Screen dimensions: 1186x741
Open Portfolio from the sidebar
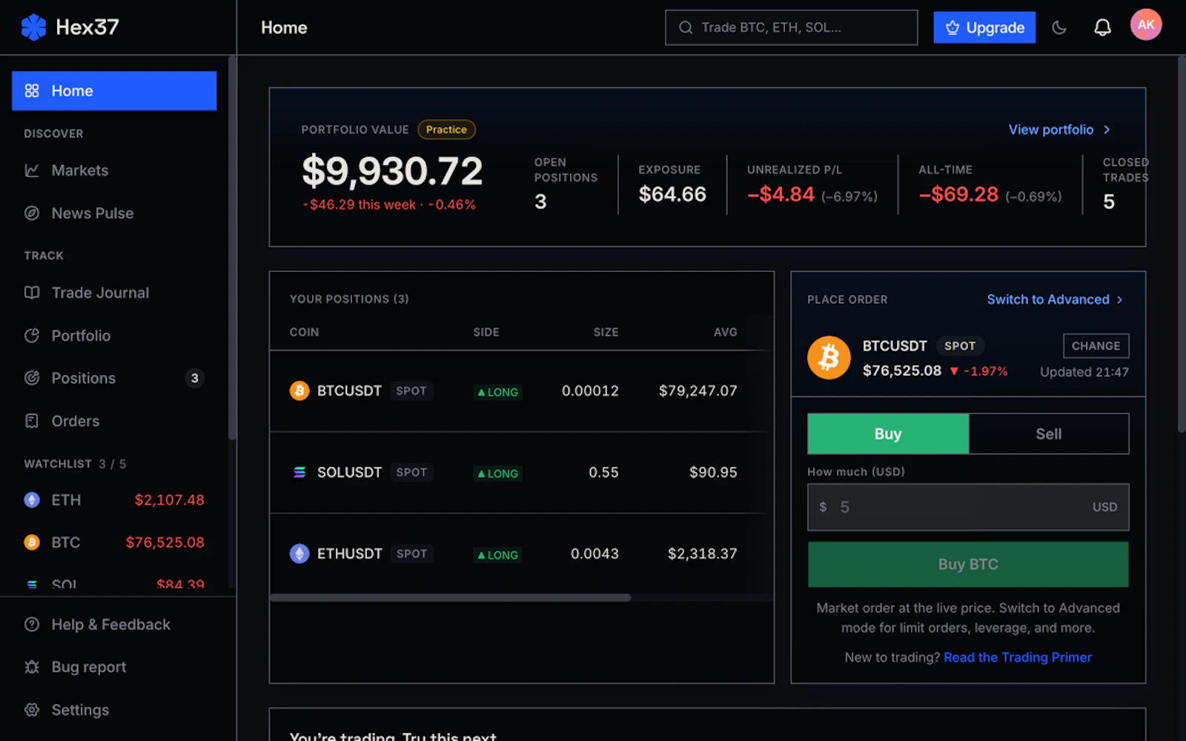point(114,336)
